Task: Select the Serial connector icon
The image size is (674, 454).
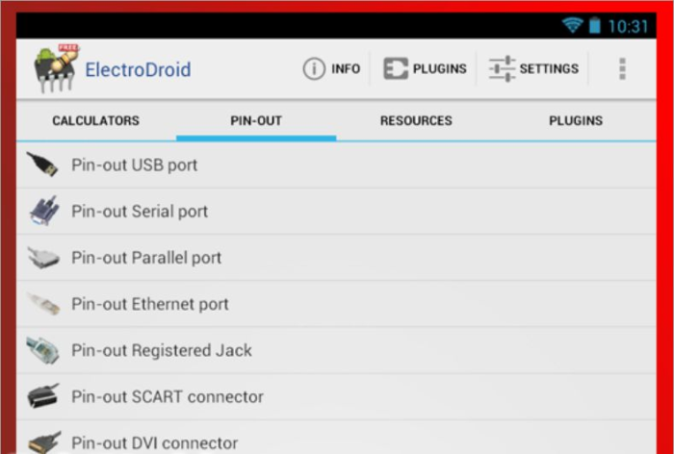Action: click(x=44, y=211)
